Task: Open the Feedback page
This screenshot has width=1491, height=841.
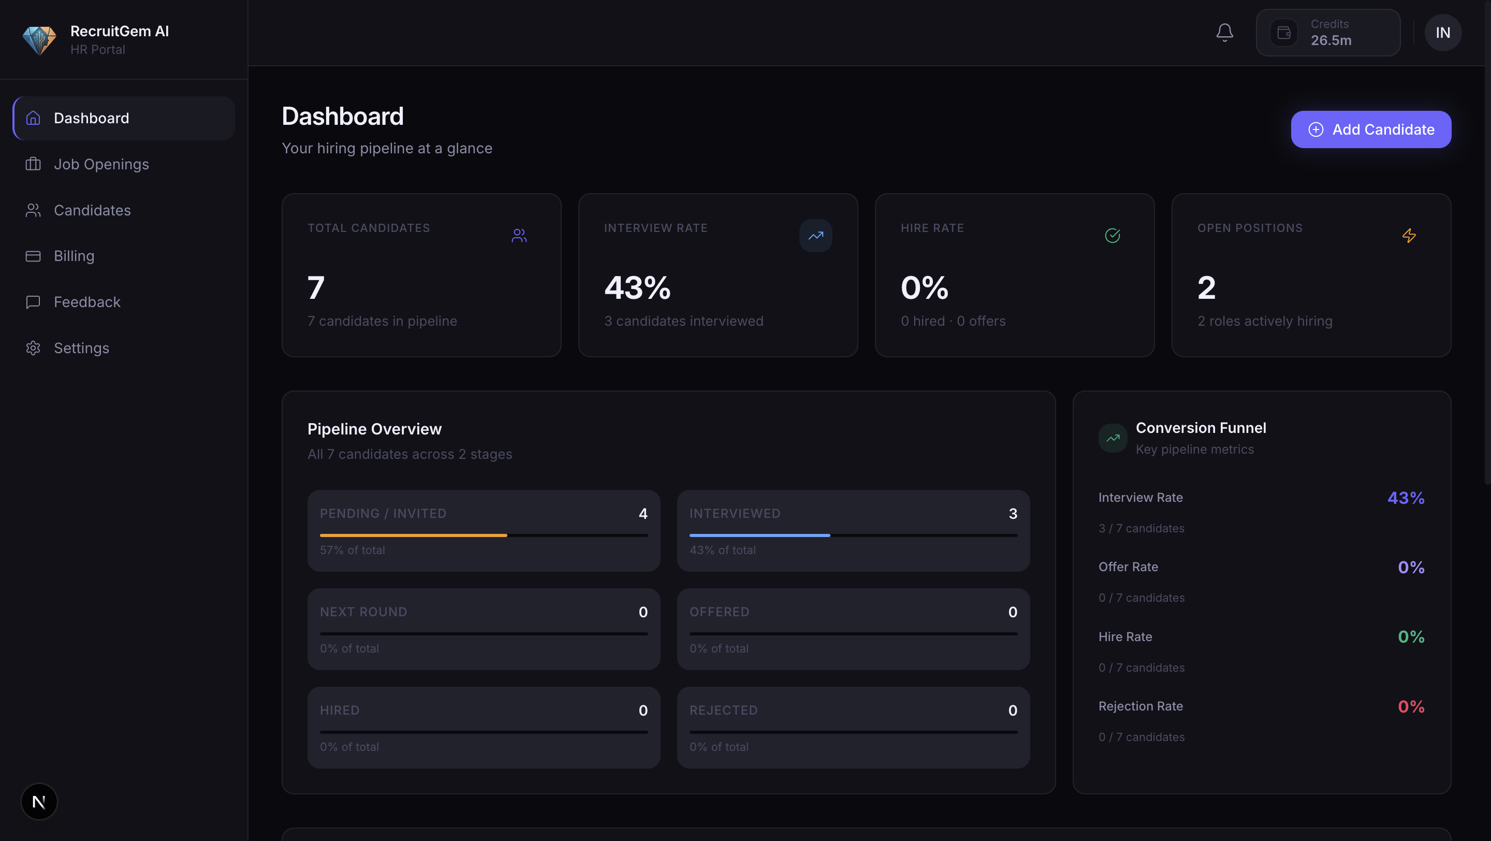Action: [87, 302]
